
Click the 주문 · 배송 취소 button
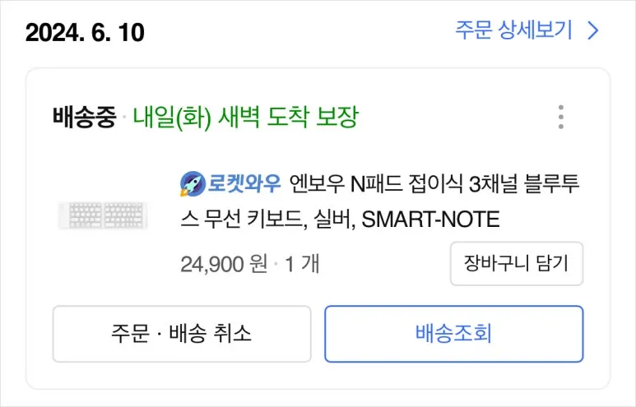coord(182,334)
